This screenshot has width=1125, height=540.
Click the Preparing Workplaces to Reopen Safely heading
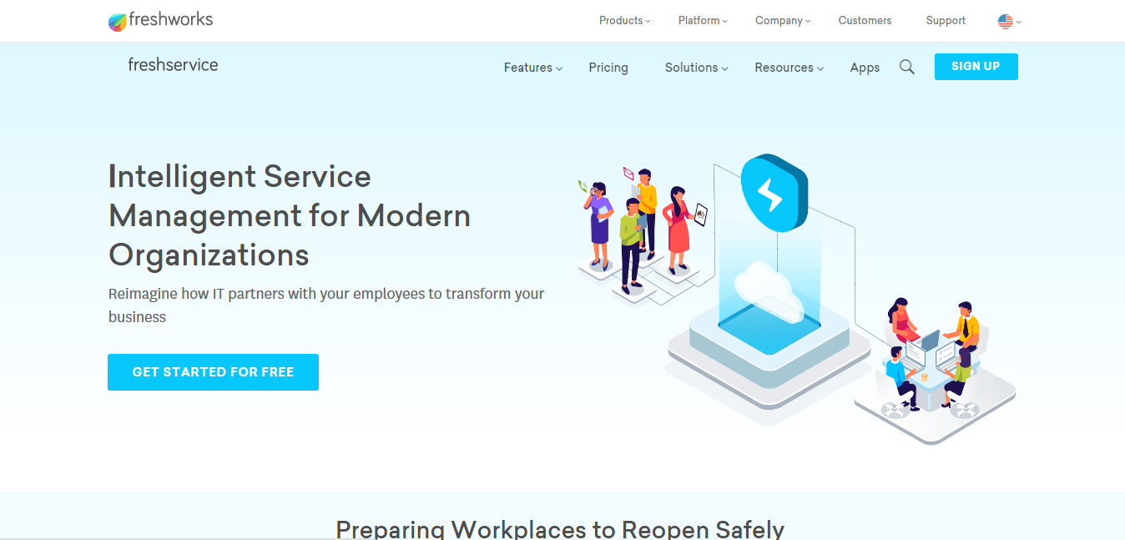point(559,527)
